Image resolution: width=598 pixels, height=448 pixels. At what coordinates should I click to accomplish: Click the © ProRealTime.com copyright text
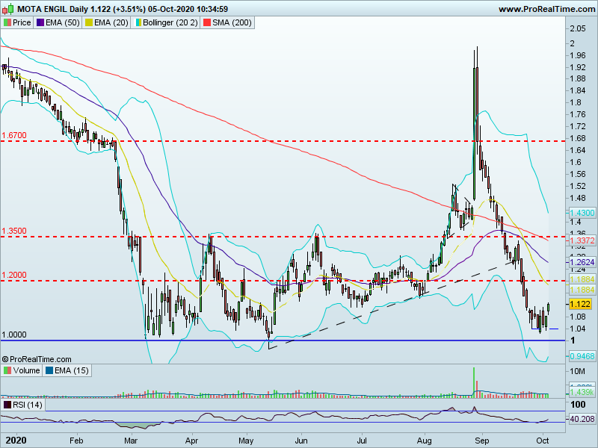pyautogui.click(x=37, y=359)
